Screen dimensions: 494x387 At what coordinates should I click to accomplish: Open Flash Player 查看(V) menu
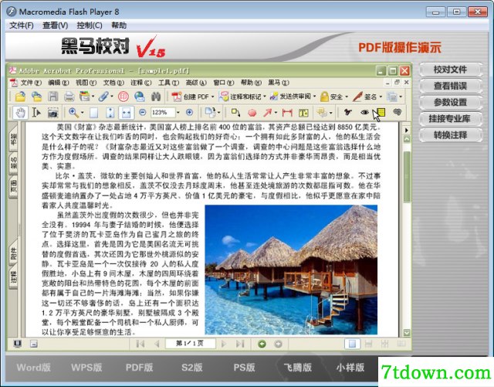55,25
